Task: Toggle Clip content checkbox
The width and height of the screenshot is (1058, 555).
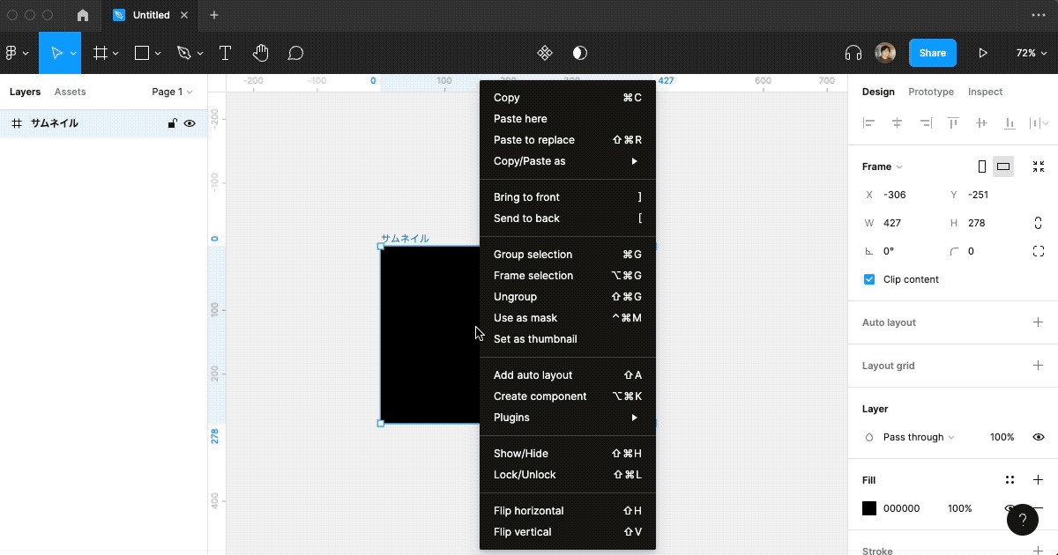Action: coord(869,279)
